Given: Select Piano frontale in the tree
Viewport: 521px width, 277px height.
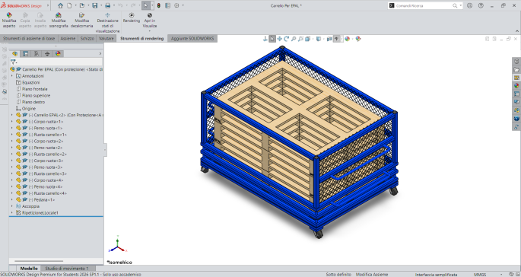Looking at the screenshot, I should (x=34, y=89).
